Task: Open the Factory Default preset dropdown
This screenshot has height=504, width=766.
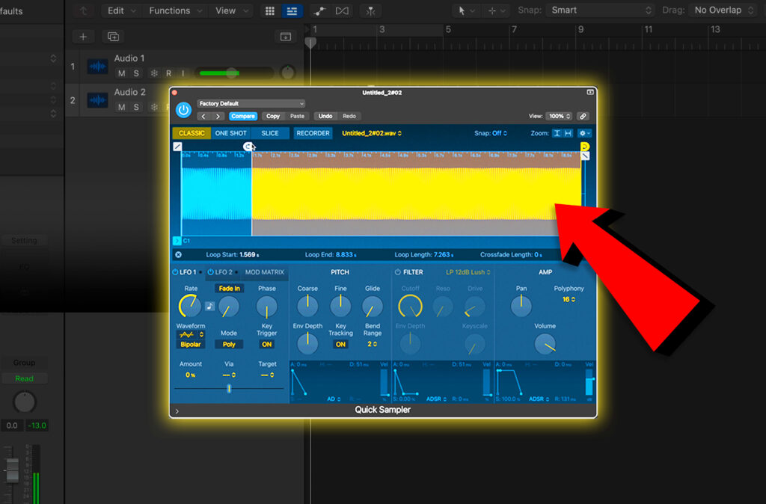Action: pos(251,103)
